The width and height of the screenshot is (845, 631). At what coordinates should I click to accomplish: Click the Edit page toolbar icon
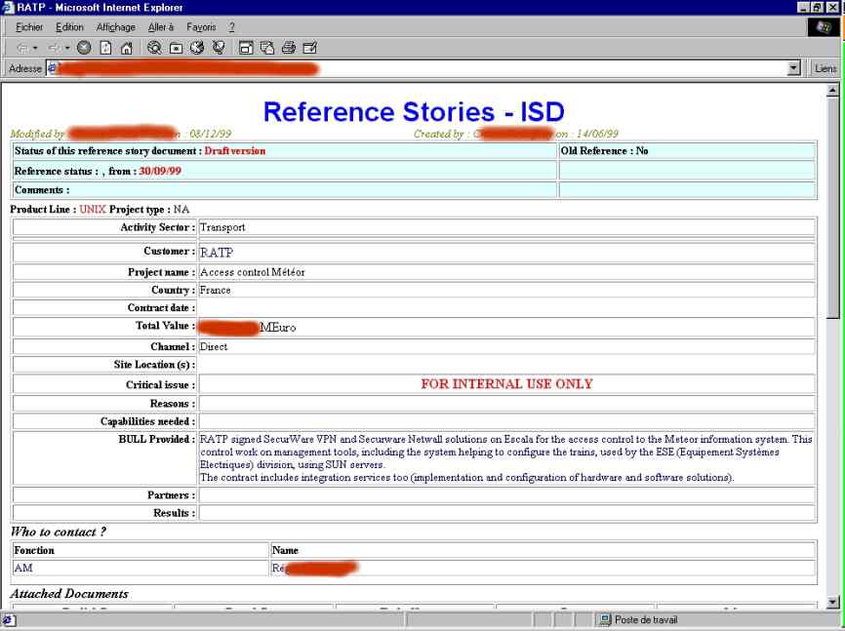click(310, 48)
